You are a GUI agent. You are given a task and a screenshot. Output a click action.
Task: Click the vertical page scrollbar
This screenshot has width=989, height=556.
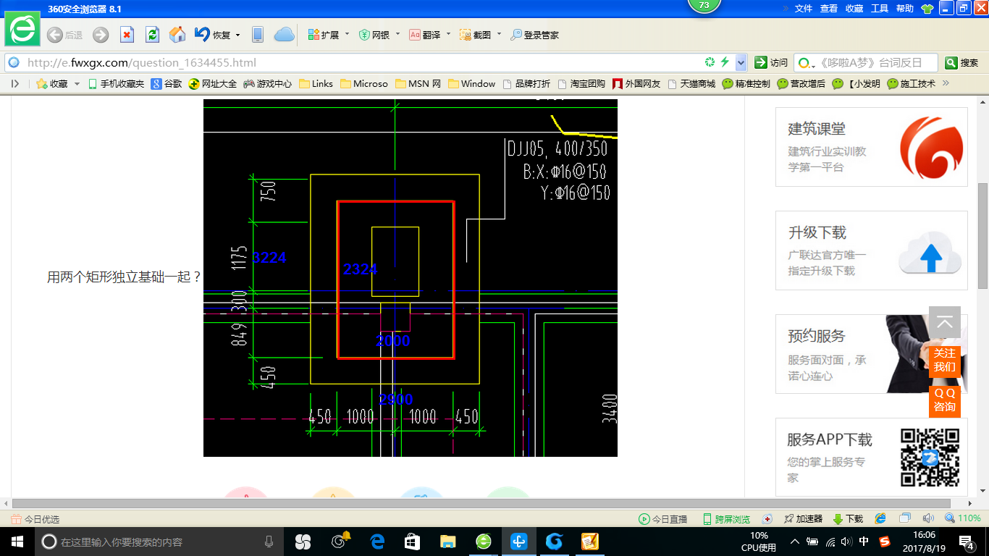(x=982, y=236)
